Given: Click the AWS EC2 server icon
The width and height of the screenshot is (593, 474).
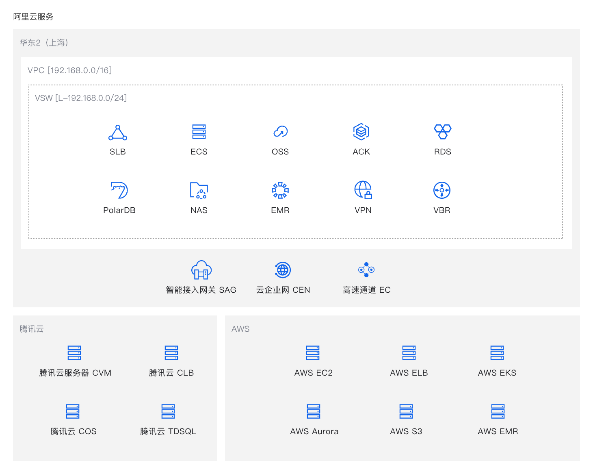Looking at the screenshot, I should [313, 353].
